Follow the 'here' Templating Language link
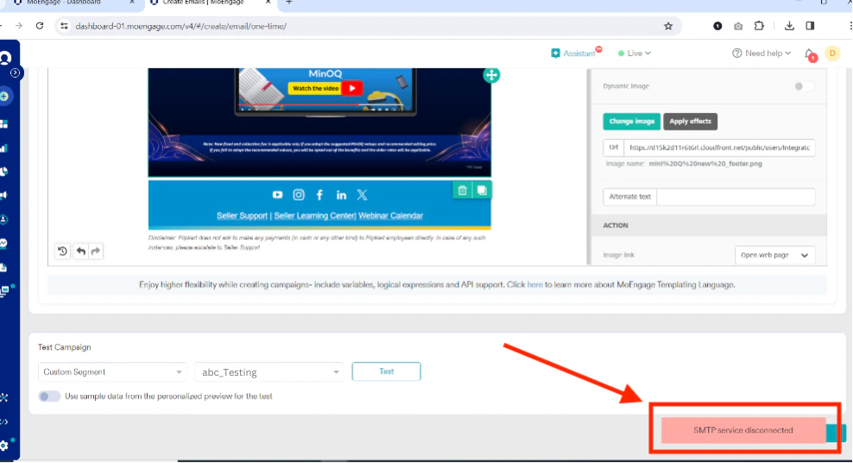The height and width of the screenshot is (463, 853). click(534, 284)
